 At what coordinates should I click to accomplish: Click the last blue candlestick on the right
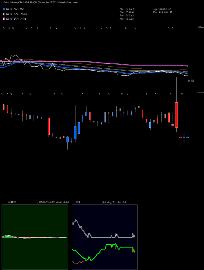coord(188,137)
